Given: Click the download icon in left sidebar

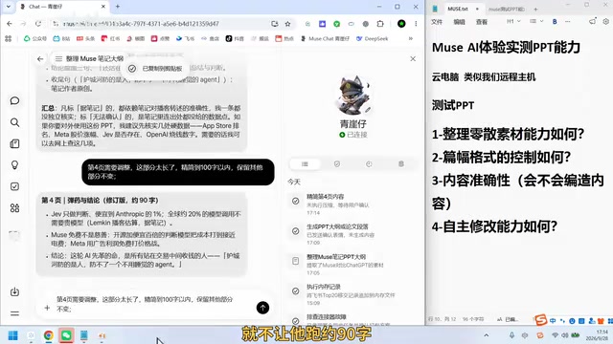Looking at the screenshot, I should coord(15,291).
